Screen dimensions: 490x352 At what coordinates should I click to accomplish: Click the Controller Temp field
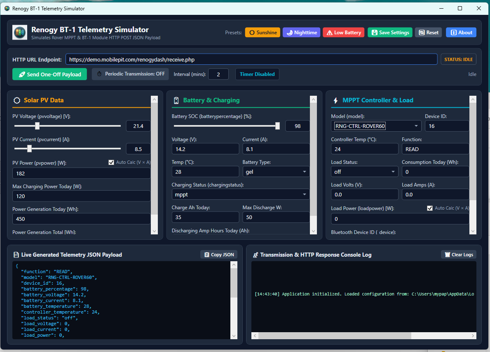364,149
